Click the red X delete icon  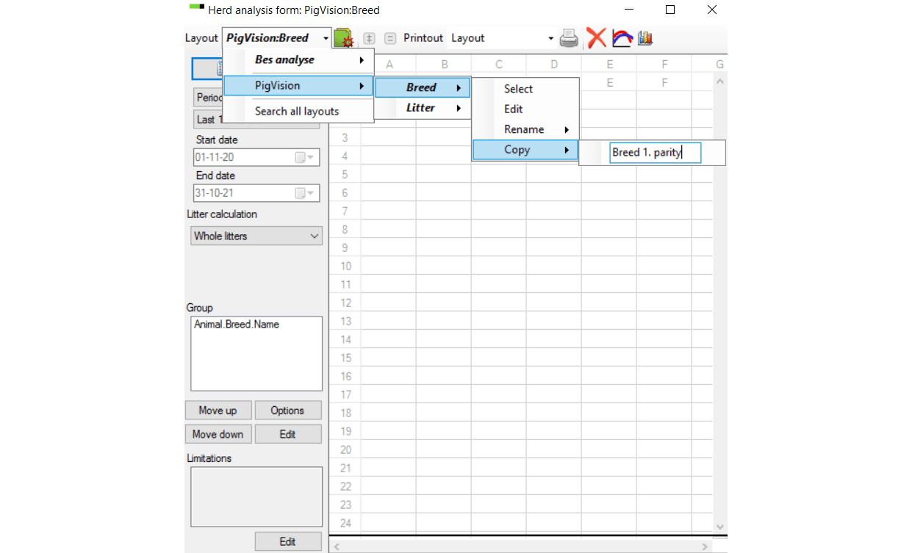pos(596,37)
